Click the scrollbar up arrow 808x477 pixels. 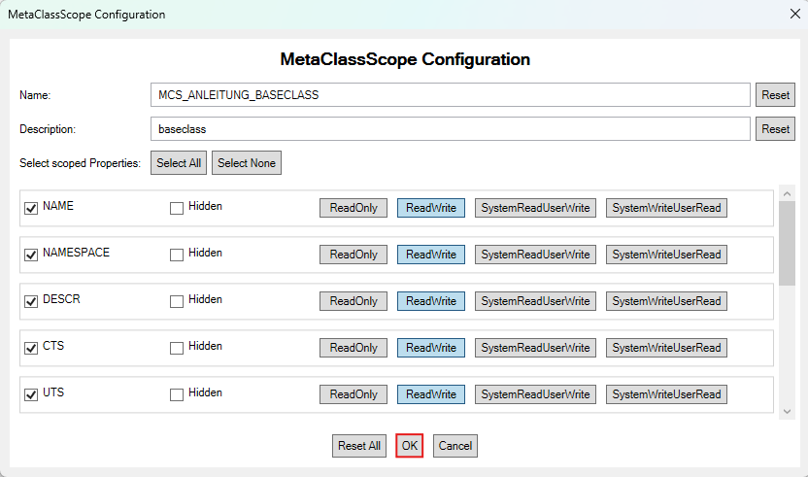pyautogui.click(x=787, y=194)
